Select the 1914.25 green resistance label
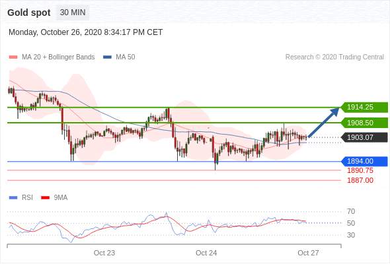This screenshot has height=264, width=390. (364, 108)
